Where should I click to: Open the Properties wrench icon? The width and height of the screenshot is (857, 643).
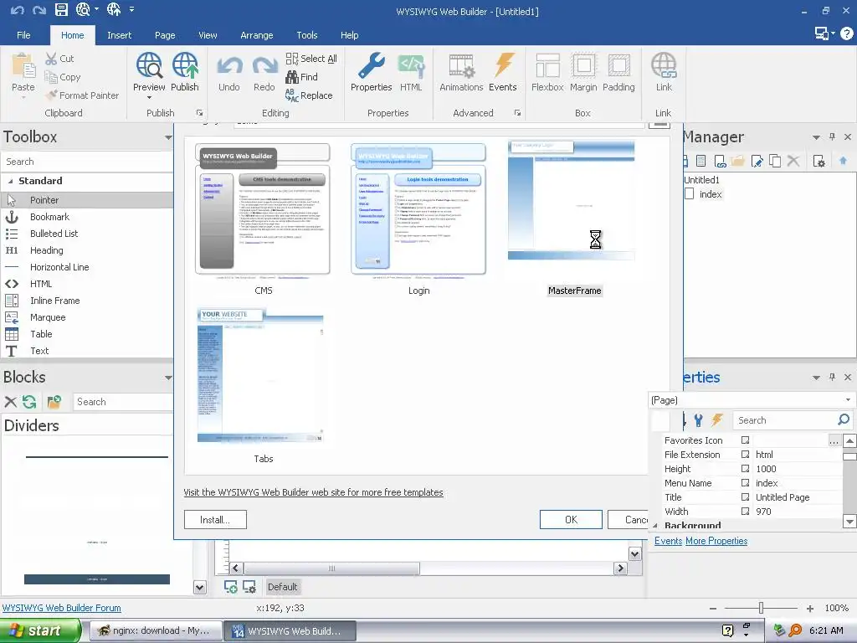point(371,66)
